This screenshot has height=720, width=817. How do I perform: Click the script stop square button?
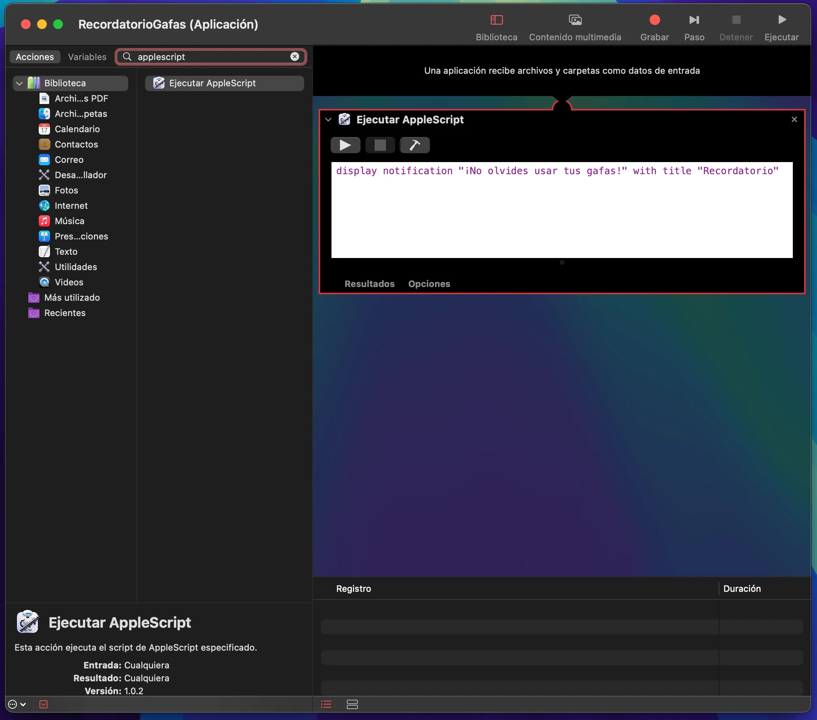pos(380,145)
